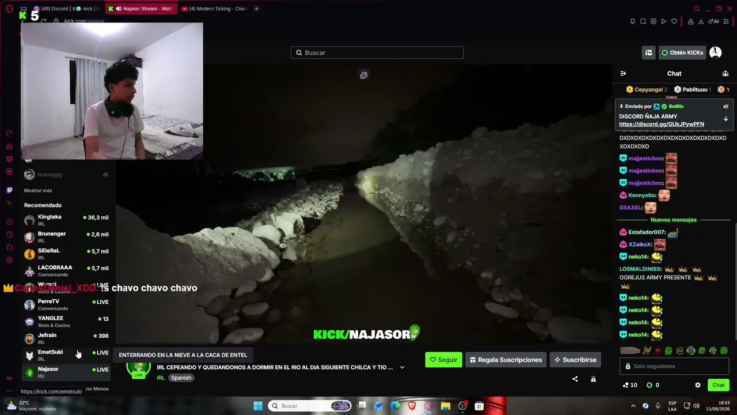Image resolution: width=737 pixels, height=415 pixels.
Task: Open browser search tabs magnifier icon
Action: click(x=697, y=9)
